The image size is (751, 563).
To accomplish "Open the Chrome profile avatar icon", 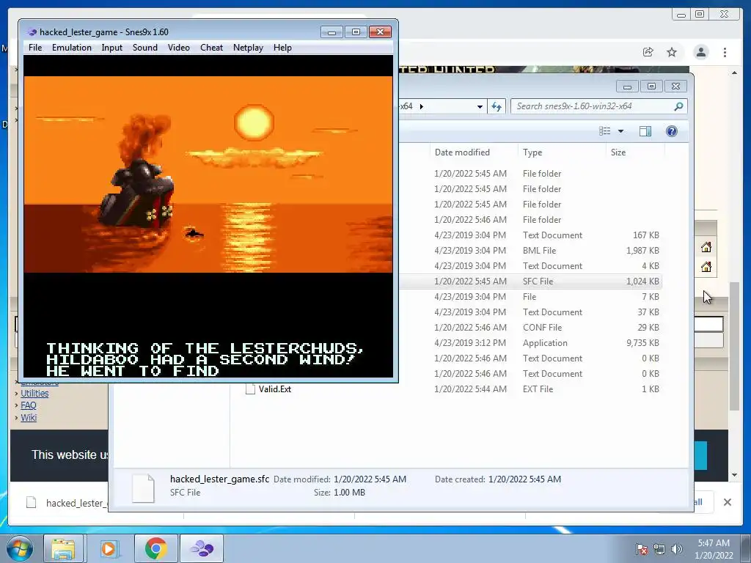I will [x=701, y=52].
